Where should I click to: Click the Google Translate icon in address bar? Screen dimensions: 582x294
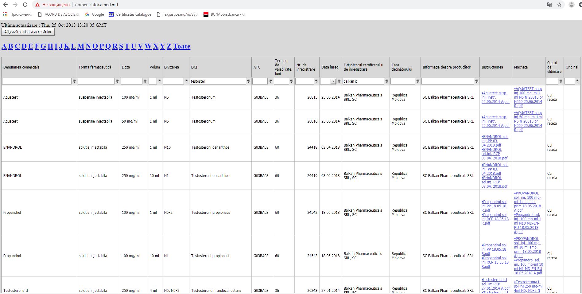click(549, 5)
